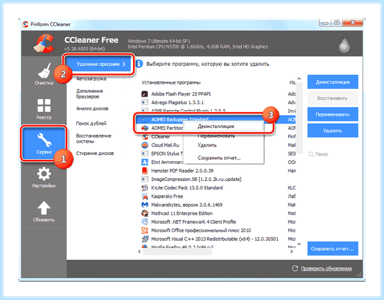Click the Mathcad 11 icon
The height and width of the screenshot is (300, 384).
coord(145,213)
